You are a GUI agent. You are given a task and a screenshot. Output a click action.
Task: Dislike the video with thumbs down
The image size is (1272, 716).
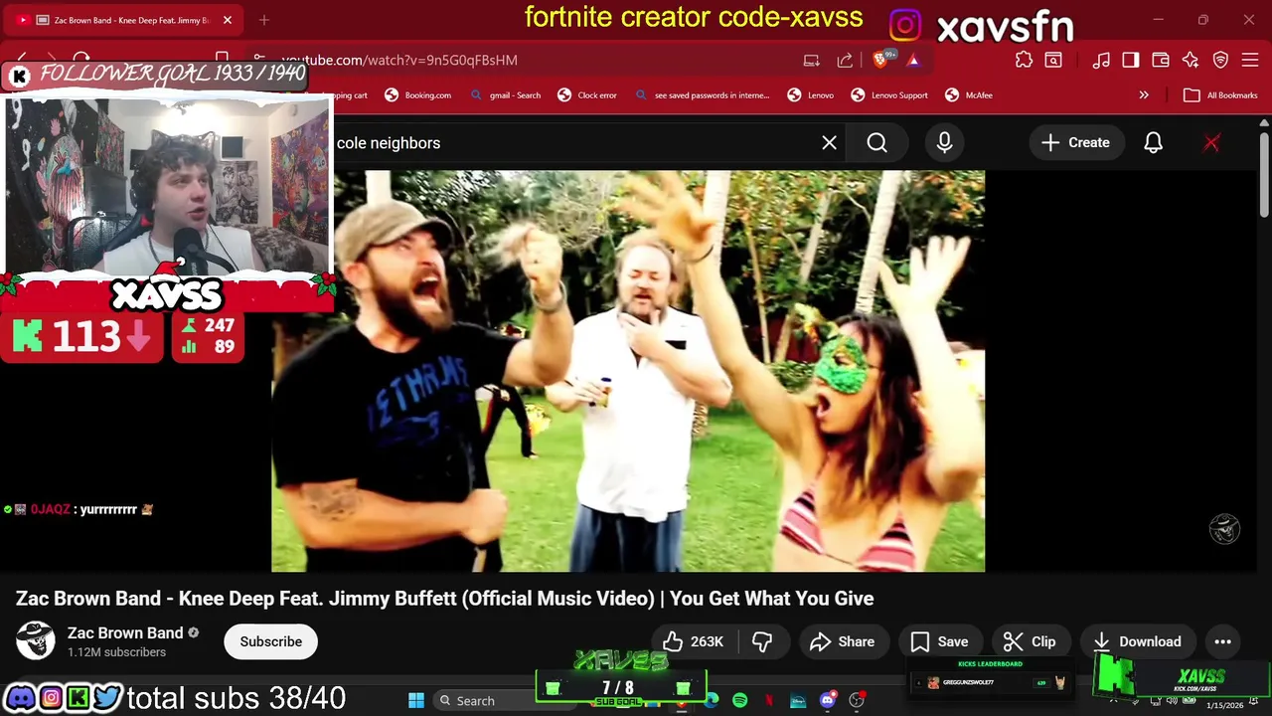[x=762, y=641]
